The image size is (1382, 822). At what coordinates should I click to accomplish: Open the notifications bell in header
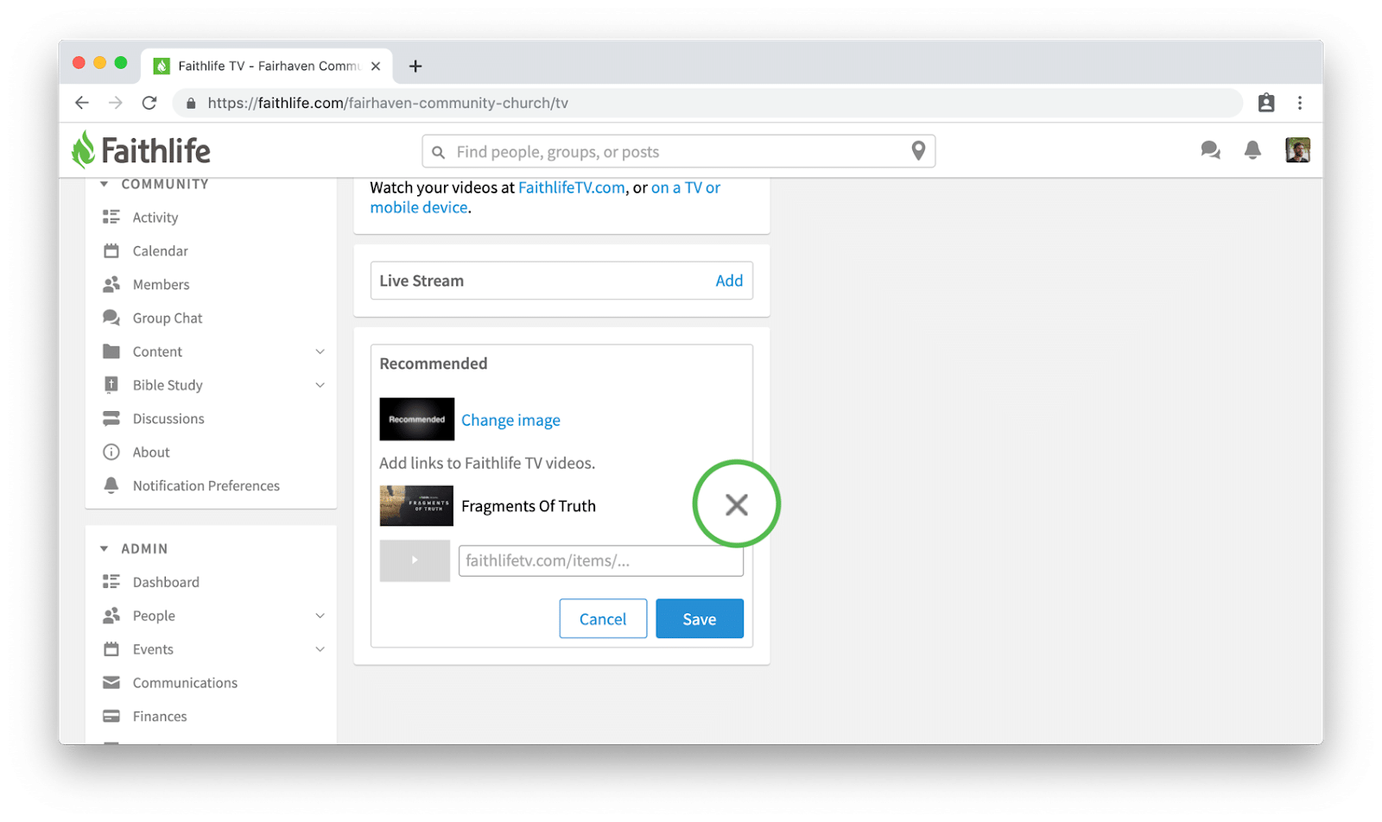[1252, 150]
